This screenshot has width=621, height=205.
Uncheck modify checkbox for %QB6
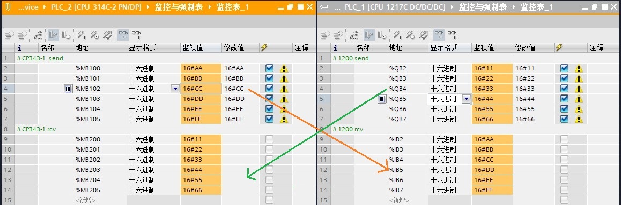[564, 109]
